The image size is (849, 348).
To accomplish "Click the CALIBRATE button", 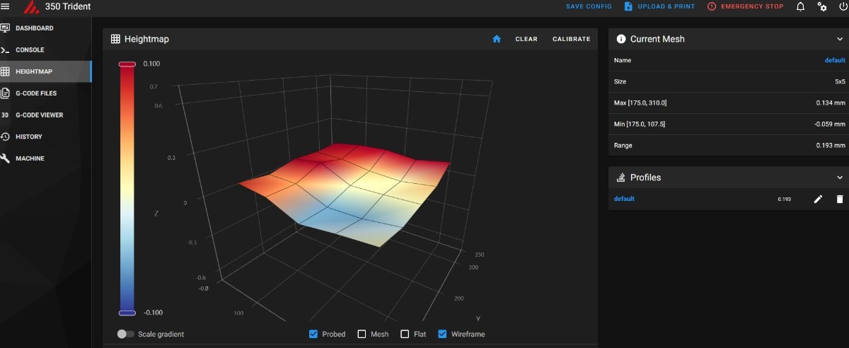I will tap(572, 39).
